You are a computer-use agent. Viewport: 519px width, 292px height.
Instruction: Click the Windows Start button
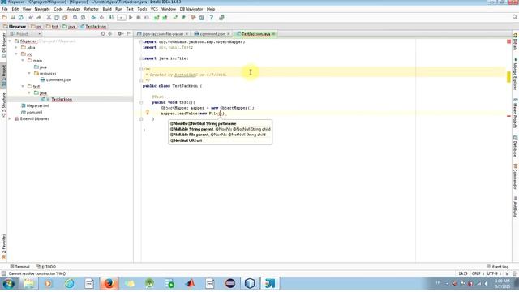[x=8, y=283]
